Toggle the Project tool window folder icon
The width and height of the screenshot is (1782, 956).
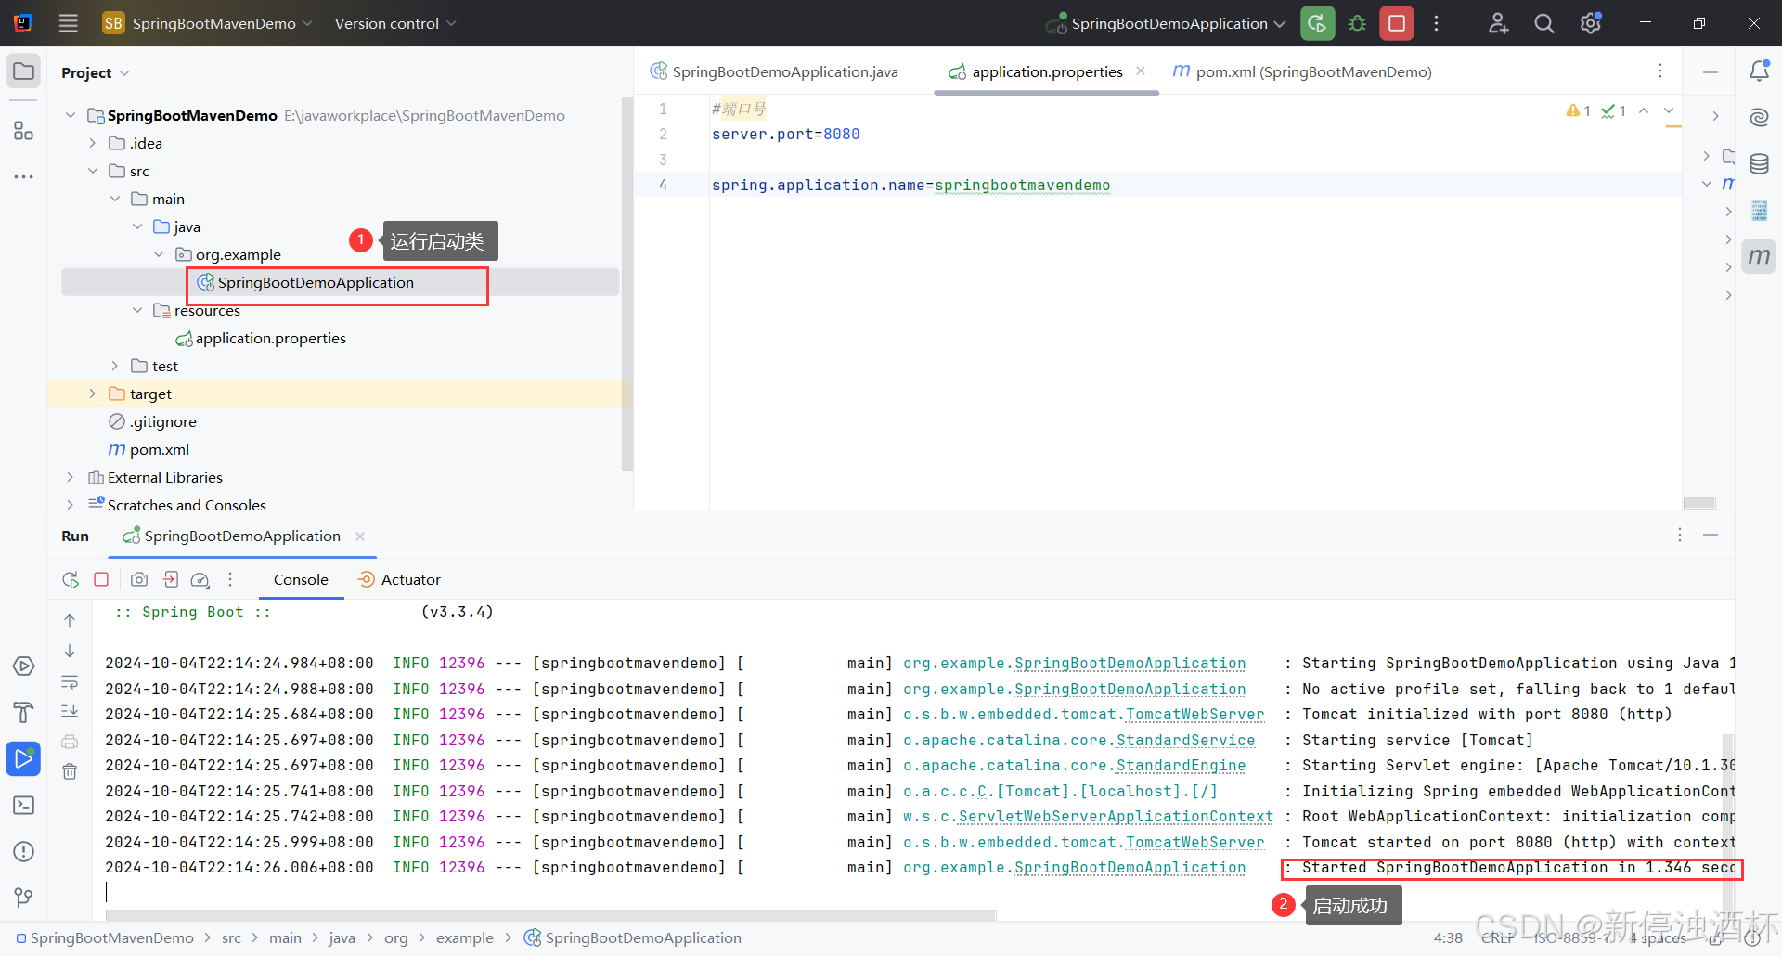click(x=23, y=71)
